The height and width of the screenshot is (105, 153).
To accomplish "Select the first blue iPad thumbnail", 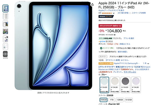I will pyautogui.click(x=5, y=8).
